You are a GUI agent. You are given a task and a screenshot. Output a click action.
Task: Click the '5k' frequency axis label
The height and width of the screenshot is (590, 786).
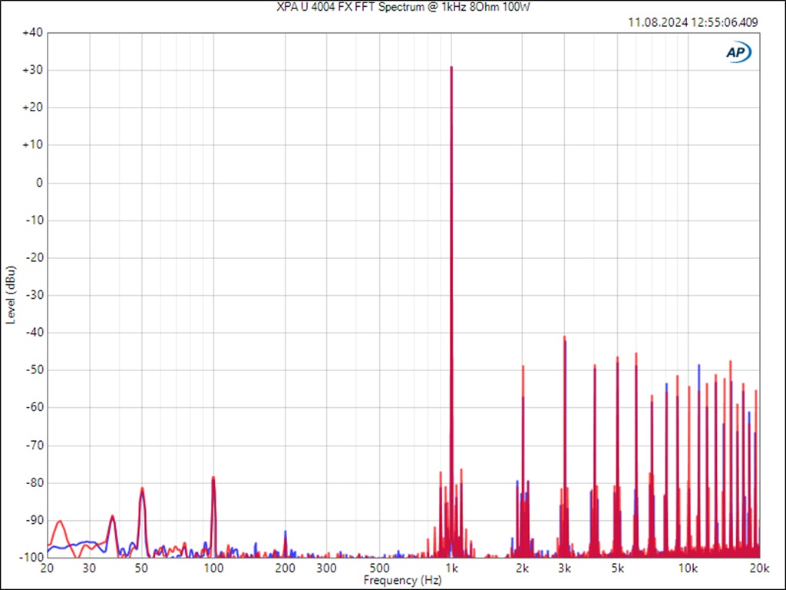(618, 568)
